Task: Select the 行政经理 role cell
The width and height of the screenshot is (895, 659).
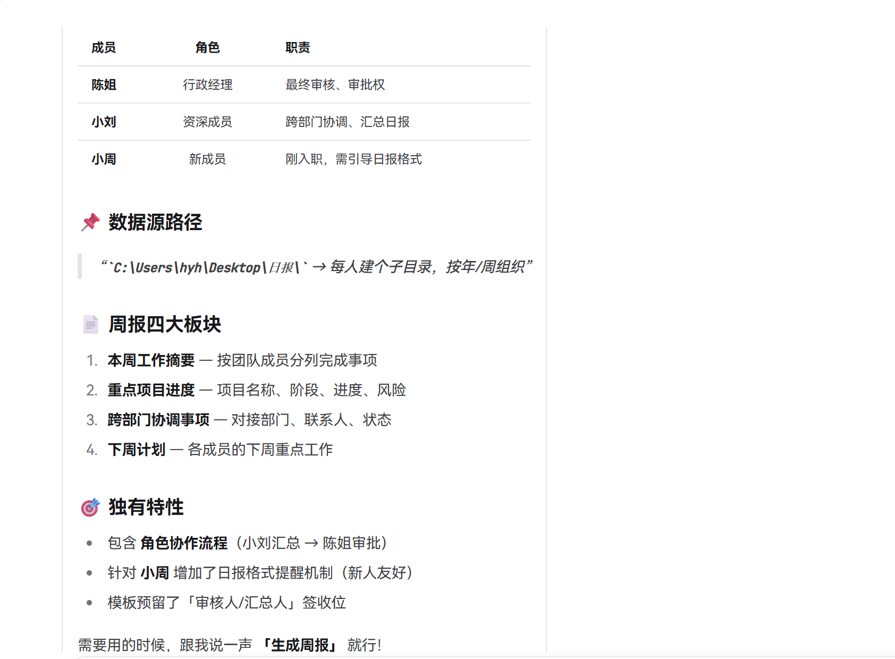Action: [x=207, y=85]
